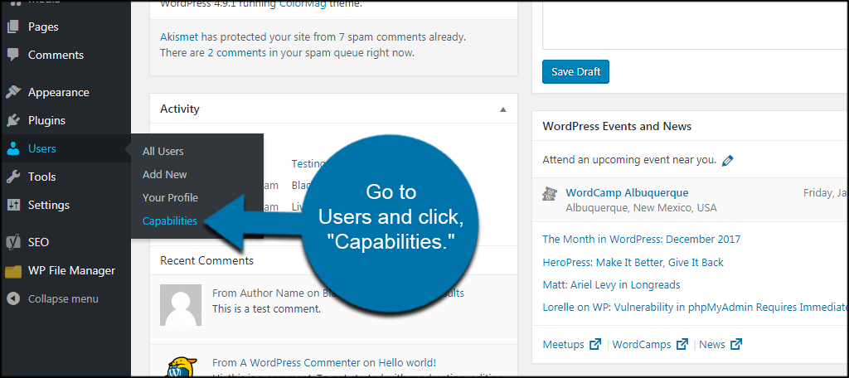Click the external link icon beside News
The image size is (849, 378).
click(x=736, y=344)
